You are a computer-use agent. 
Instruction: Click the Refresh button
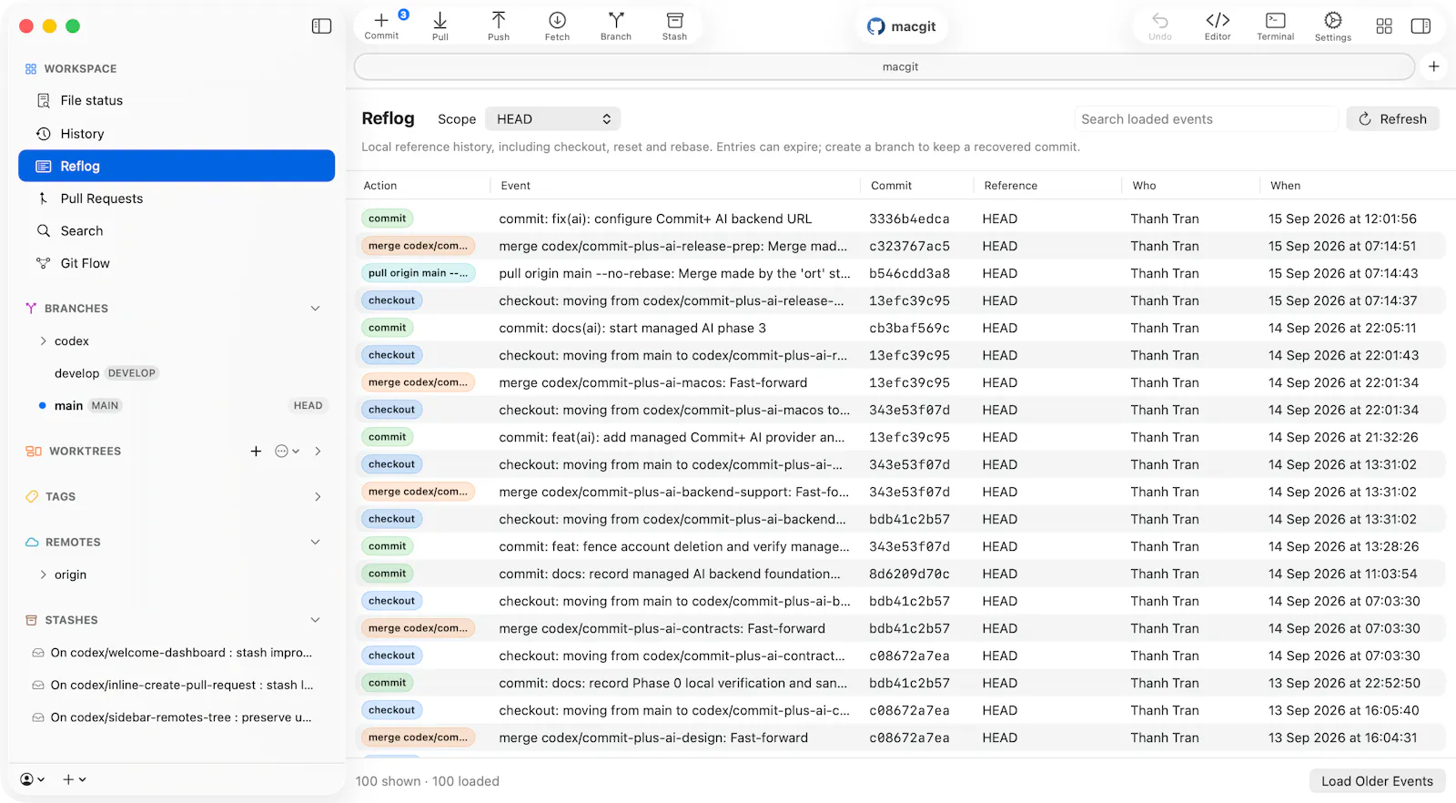(x=1392, y=119)
